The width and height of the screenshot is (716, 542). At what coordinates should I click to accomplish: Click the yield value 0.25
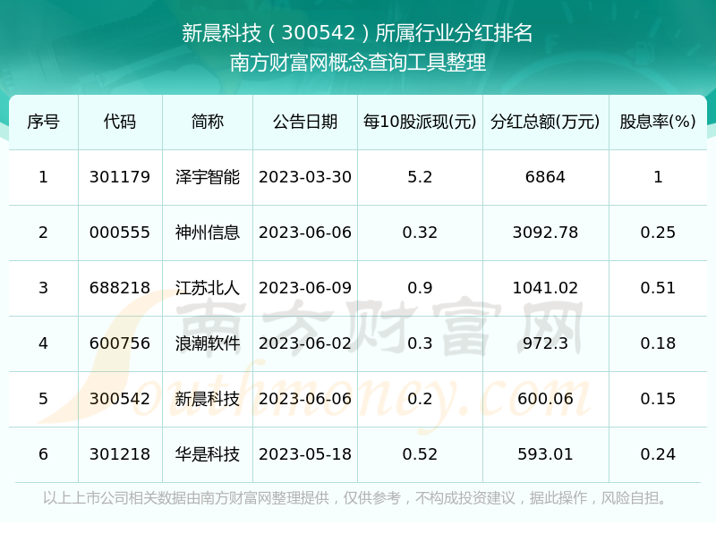click(658, 233)
